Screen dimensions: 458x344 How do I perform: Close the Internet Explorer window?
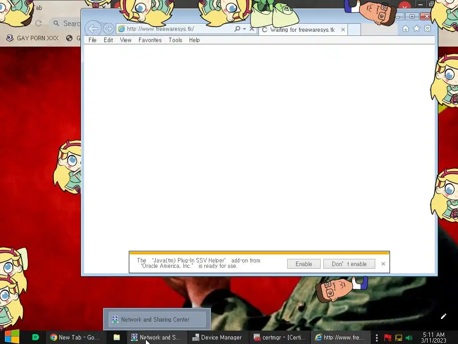pos(426,17)
